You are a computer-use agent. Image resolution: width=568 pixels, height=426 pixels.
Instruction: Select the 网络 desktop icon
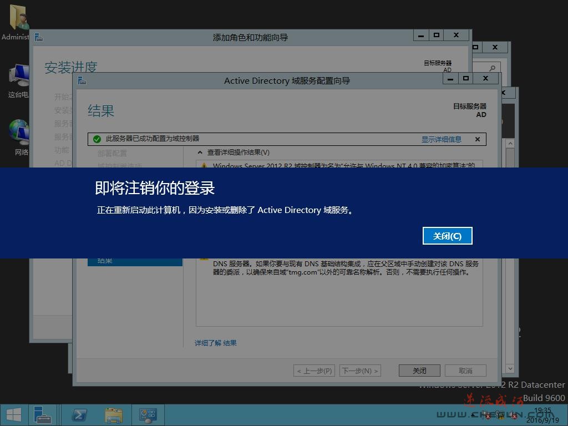tap(19, 138)
